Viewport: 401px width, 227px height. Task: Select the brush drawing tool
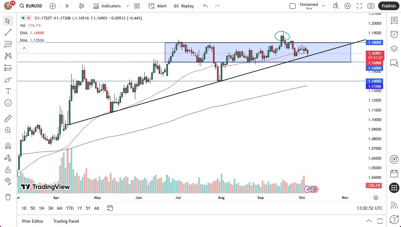pyautogui.click(x=8, y=79)
